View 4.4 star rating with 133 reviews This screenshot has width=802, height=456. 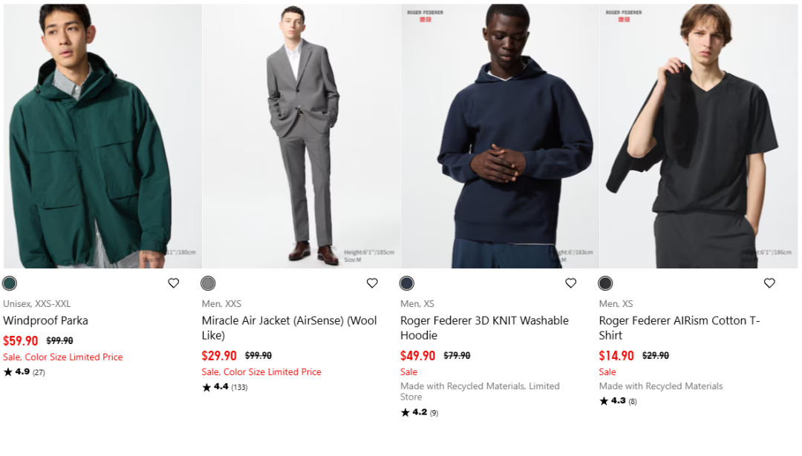pos(224,387)
